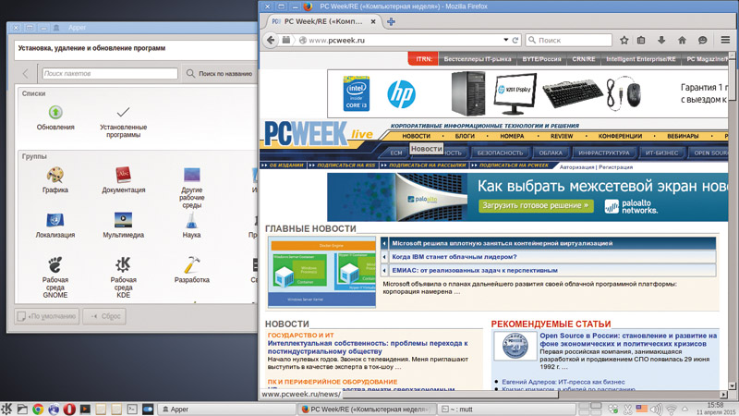Open REVIEW in PCWeek menu
739x416 pixels.
point(562,136)
